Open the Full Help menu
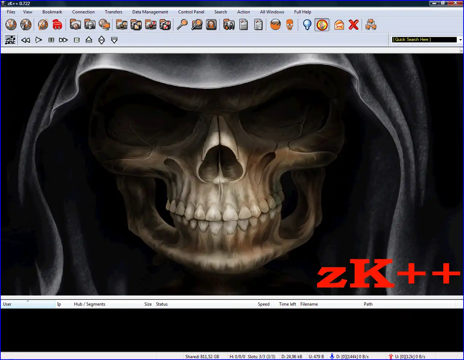The image size is (464, 360). [x=303, y=12]
